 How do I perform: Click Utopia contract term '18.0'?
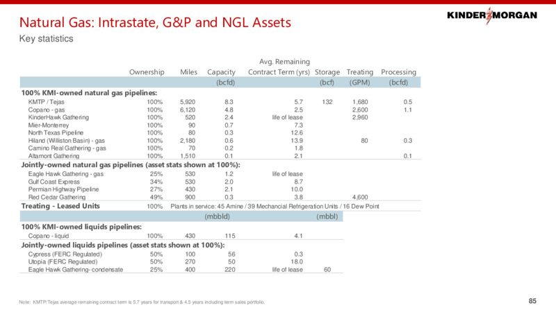(x=297, y=262)
